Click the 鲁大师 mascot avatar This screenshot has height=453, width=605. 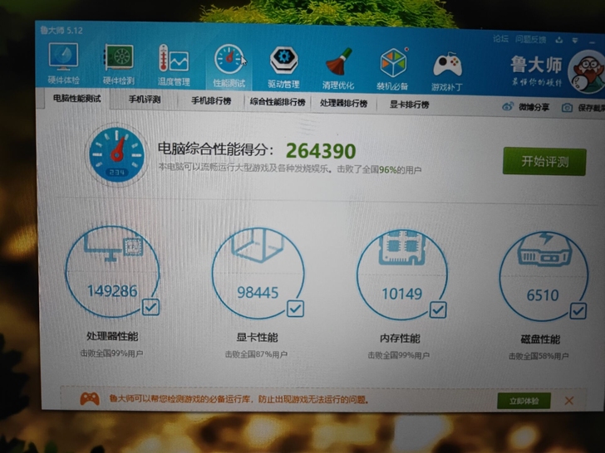pos(587,72)
